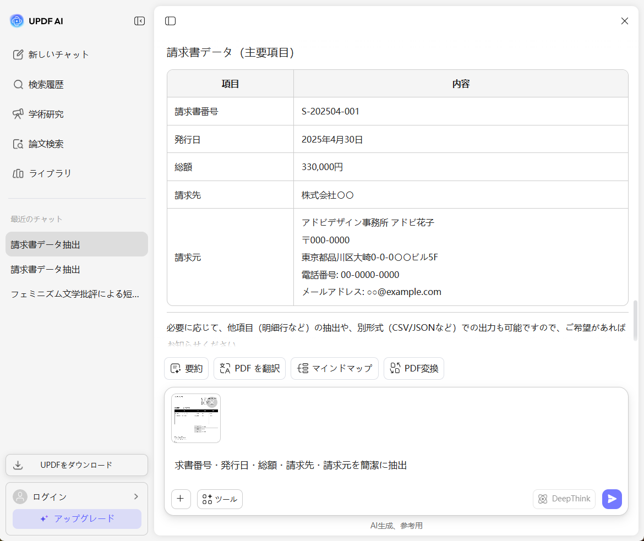644x541 pixels.
Task: Open the 要約 quick action
Action: pyautogui.click(x=186, y=368)
